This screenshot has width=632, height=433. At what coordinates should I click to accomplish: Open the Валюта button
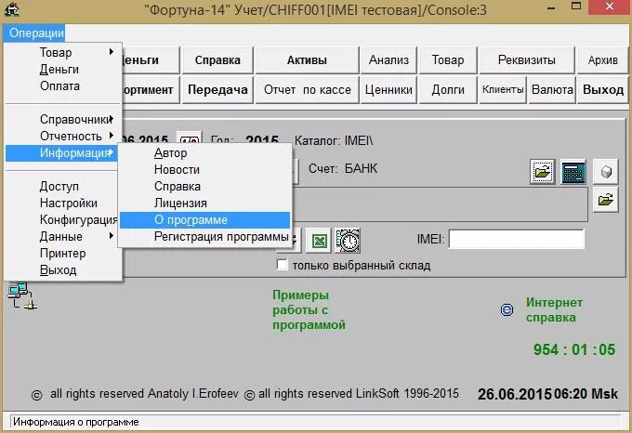pyautogui.click(x=552, y=89)
